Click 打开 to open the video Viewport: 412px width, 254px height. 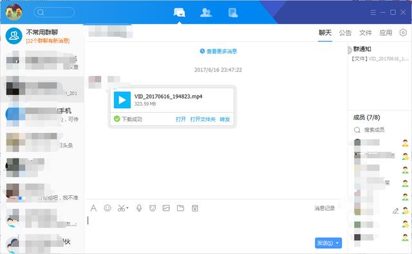coord(180,119)
